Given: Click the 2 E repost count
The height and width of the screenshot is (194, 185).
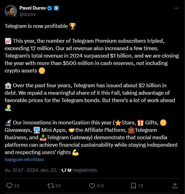Looking at the screenshot, I should pos(58,186).
